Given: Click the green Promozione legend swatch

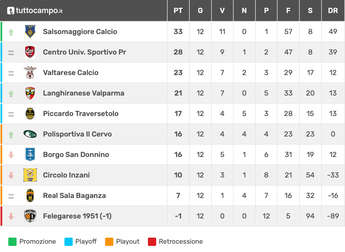Looking at the screenshot, I should coord(12,241).
